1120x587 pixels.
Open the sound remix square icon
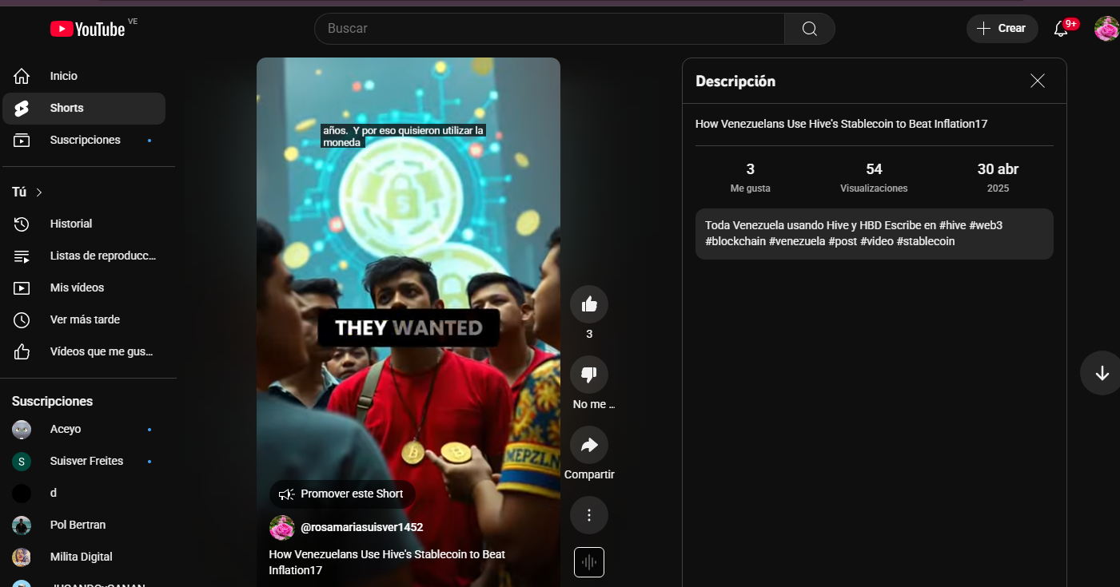tap(589, 562)
